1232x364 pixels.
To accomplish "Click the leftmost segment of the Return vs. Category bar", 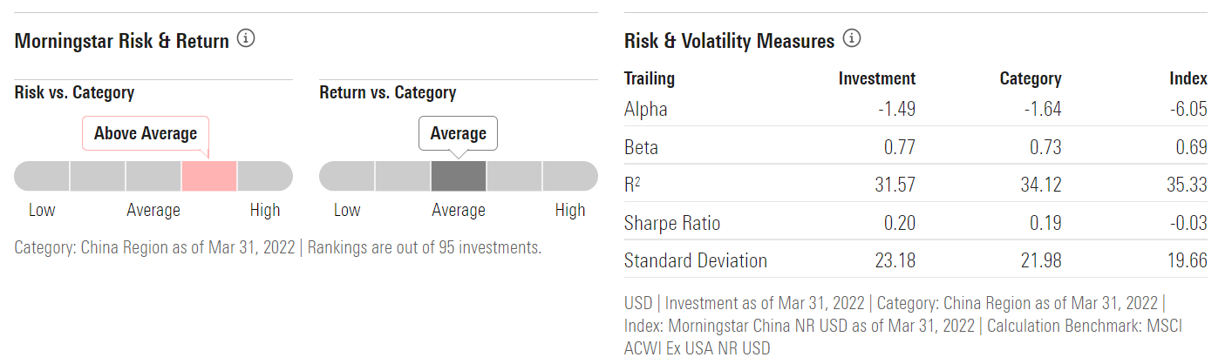I will click(x=347, y=176).
